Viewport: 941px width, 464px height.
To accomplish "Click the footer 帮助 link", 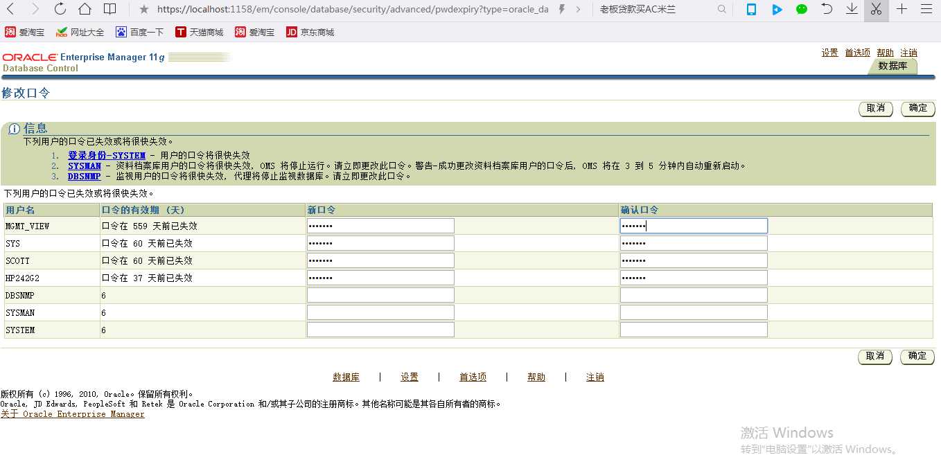I will pyautogui.click(x=536, y=377).
